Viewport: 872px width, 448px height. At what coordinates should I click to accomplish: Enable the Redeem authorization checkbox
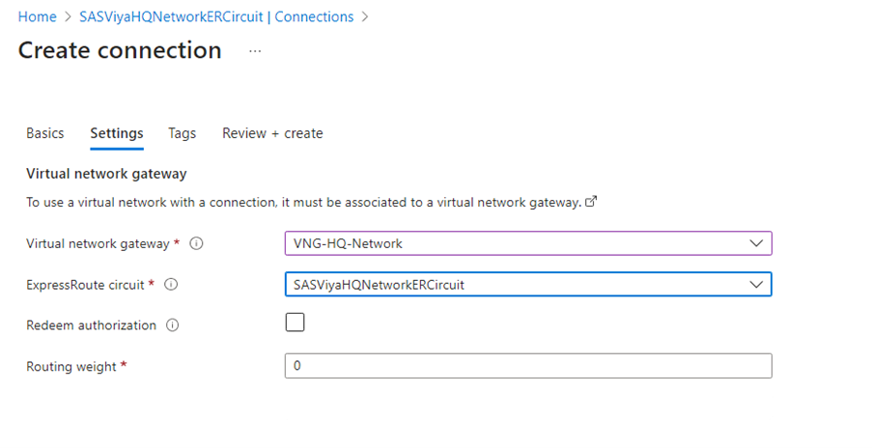(295, 322)
